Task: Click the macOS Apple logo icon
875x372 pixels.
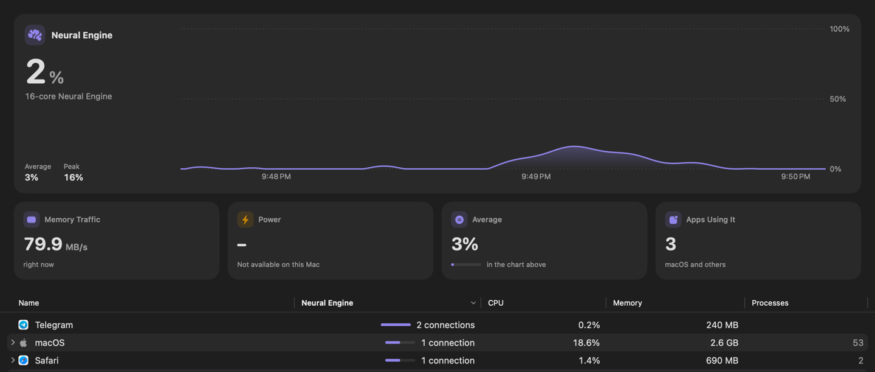Action: tap(23, 343)
